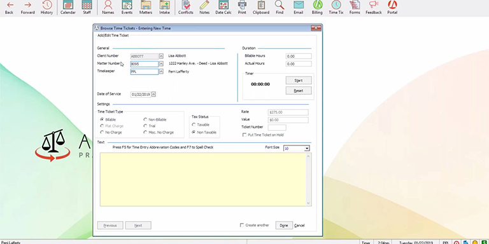Click the text area scrollbar down arrow
The image size is (489, 244).
point(308,203)
